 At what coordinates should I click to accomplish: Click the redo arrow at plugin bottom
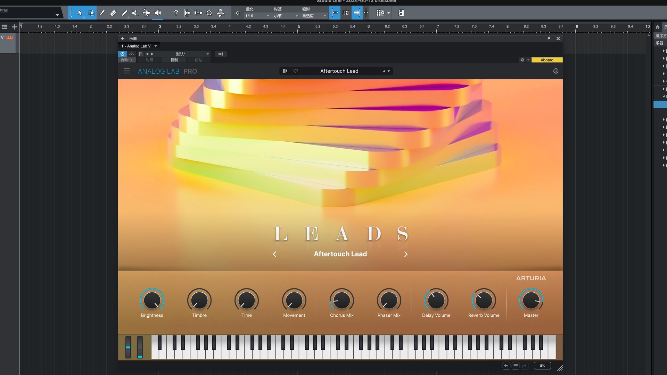pos(525,366)
